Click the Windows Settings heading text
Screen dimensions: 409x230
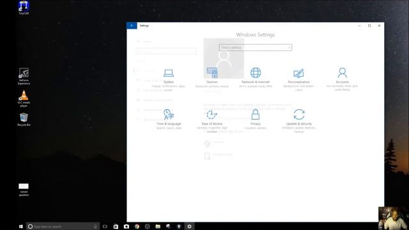click(x=256, y=34)
